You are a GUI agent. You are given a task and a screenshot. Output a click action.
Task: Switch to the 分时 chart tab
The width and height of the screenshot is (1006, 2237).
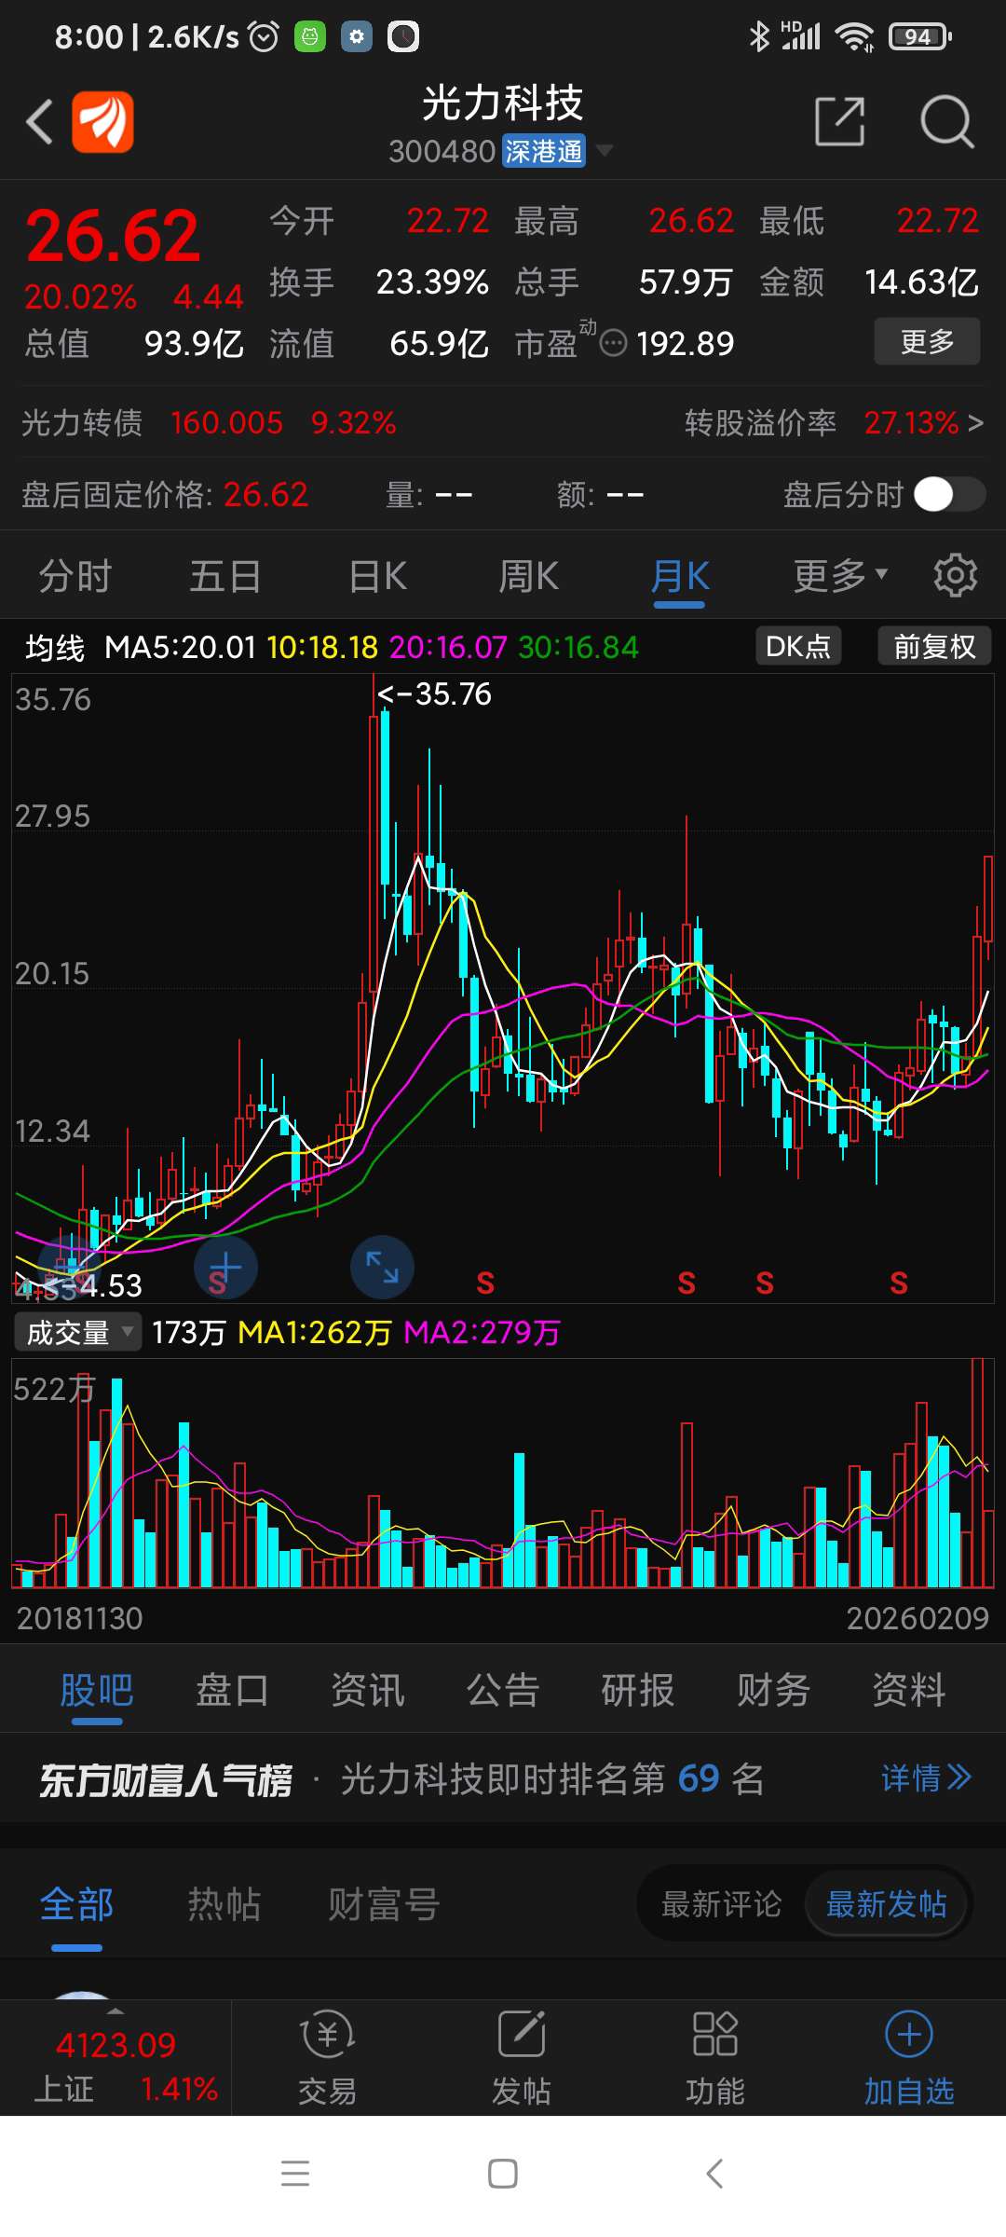pyautogui.click(x=75, y=576)
